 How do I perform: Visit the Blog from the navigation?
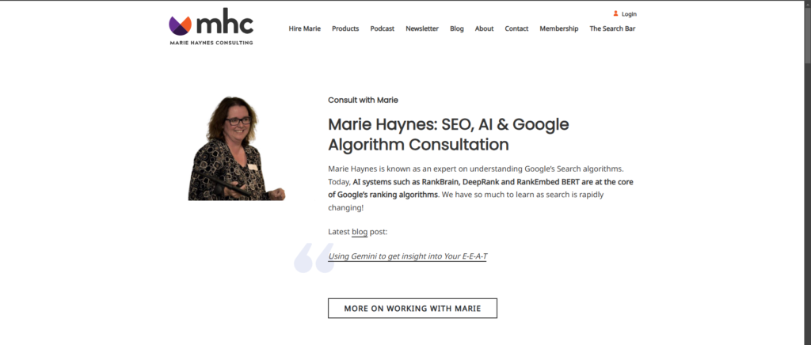pos(457,28)
